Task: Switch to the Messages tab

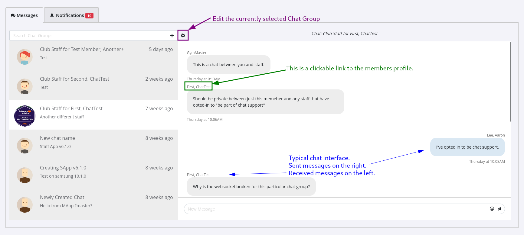Action: pyautogui.click(x=24, y=15)
